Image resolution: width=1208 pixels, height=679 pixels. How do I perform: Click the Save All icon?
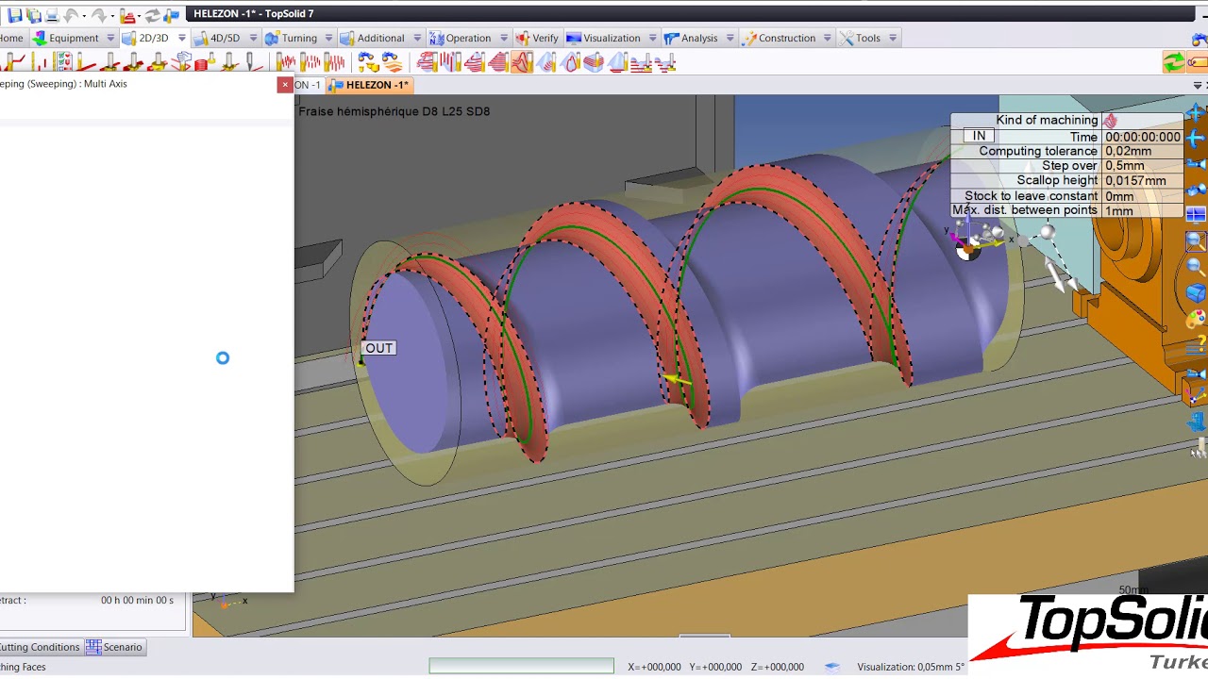coord(34,14)
